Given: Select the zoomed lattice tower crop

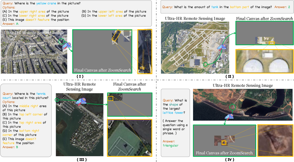Looking at the screenshot, I should click(x=275, y=141).
